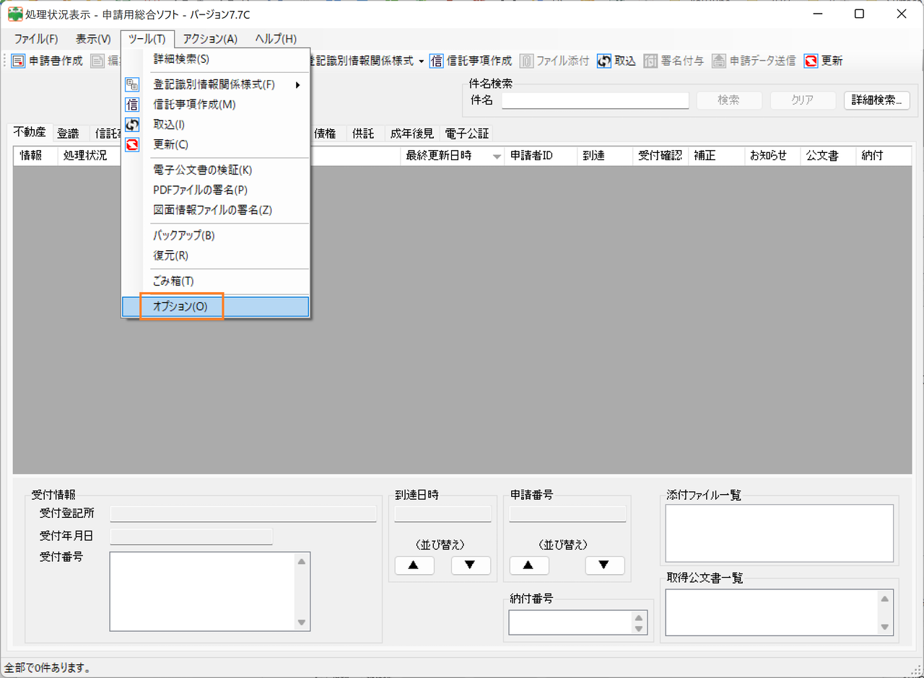The image size is (924, 678).
Task: Click the 最終更新日時 column sort arrow
Action: pos(497,157)
